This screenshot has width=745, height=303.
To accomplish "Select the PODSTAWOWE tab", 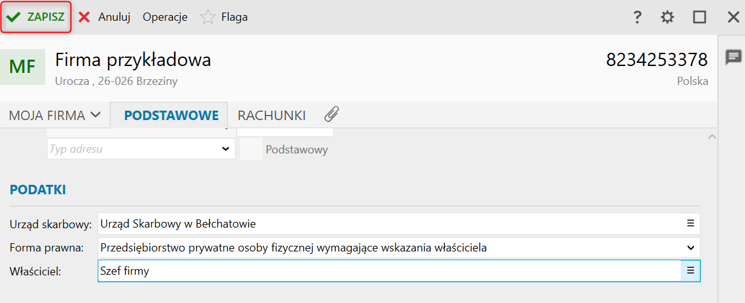I will (x=171, y=115).
